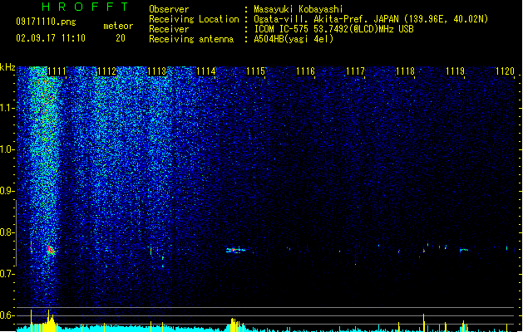Click the long meteor echo before 1115
The width and height of the screenshot is (523, 332).
[235, 250]
